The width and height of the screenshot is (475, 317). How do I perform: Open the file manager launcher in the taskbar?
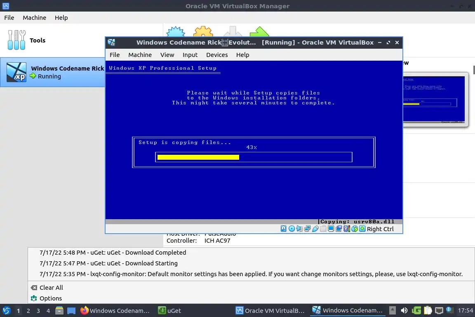59,310
